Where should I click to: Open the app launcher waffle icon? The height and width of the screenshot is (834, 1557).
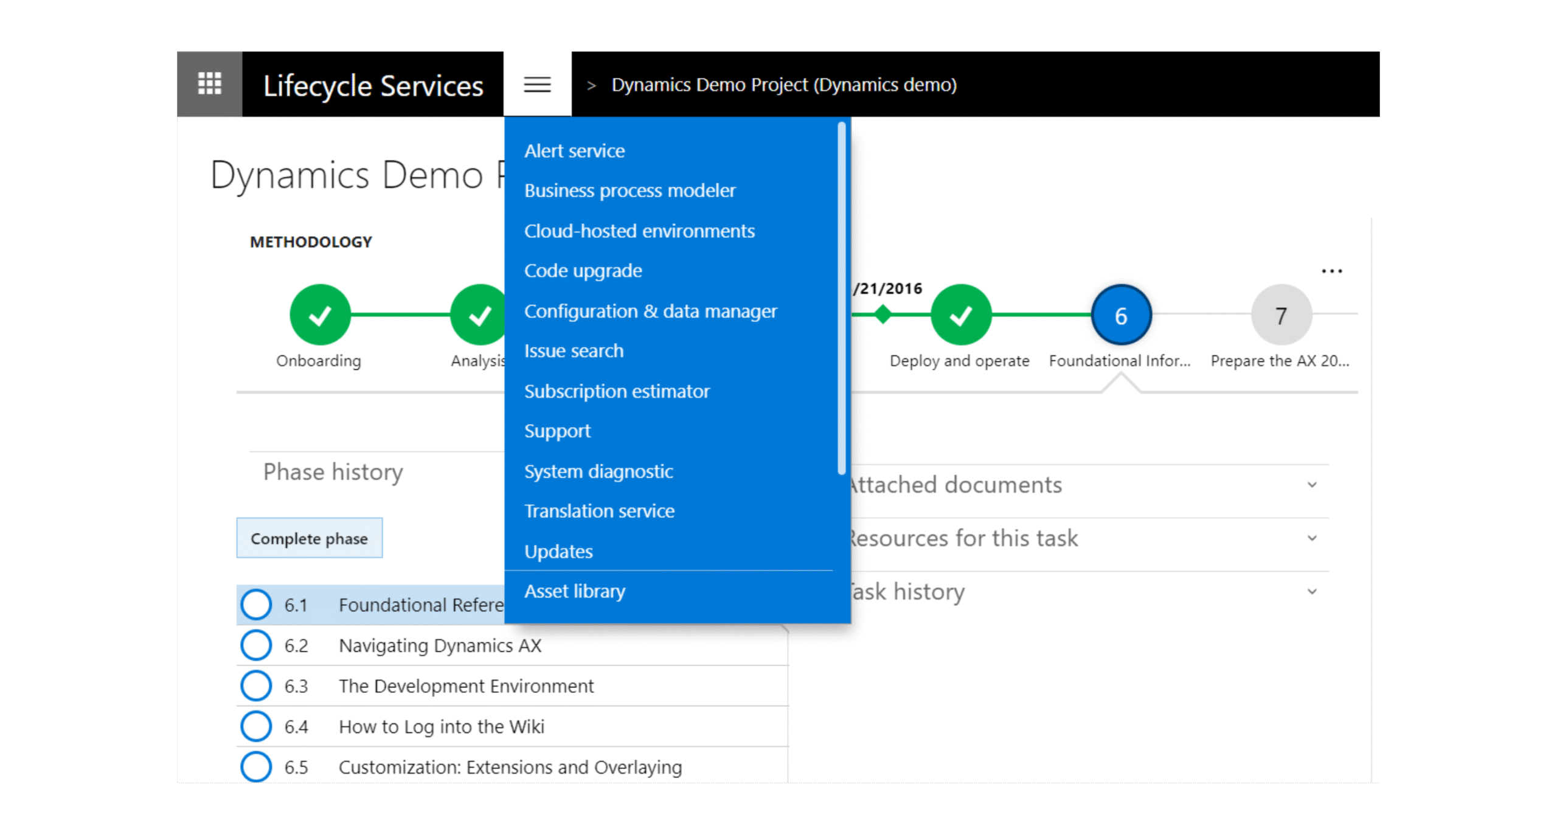209,83
